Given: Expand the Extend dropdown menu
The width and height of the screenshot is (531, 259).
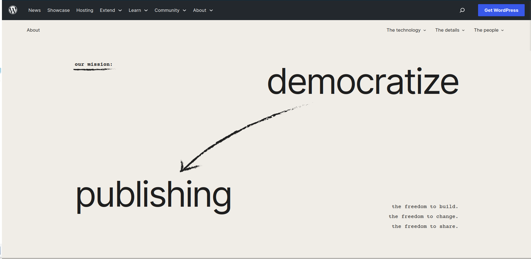Looking at the screenshot, I should [111, 10].
